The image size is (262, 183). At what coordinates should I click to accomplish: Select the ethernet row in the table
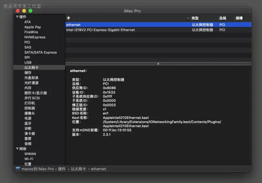[158, 25]
